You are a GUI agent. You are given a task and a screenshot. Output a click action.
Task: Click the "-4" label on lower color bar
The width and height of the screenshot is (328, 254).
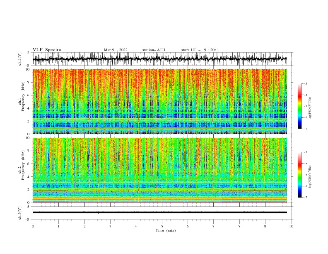(x=306, y=164)
